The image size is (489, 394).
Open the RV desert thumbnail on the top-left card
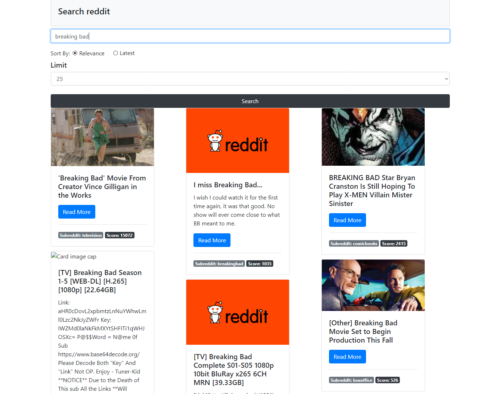point(102,137)
